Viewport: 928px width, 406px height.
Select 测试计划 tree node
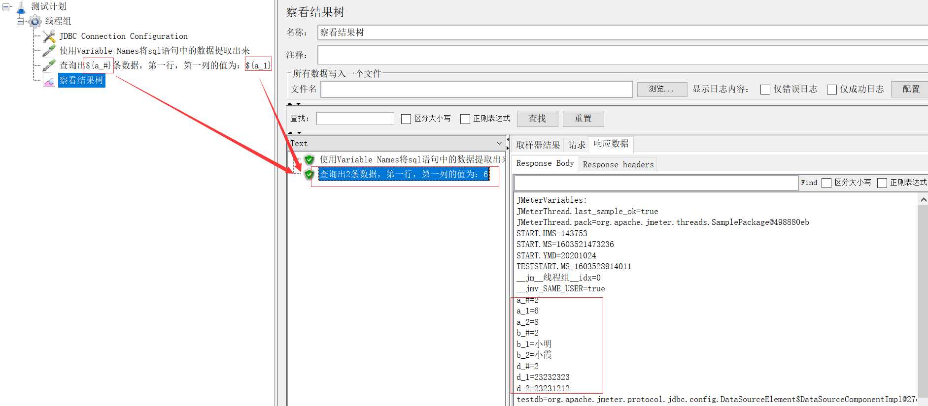pyautogui.click(x=48, y=7)
